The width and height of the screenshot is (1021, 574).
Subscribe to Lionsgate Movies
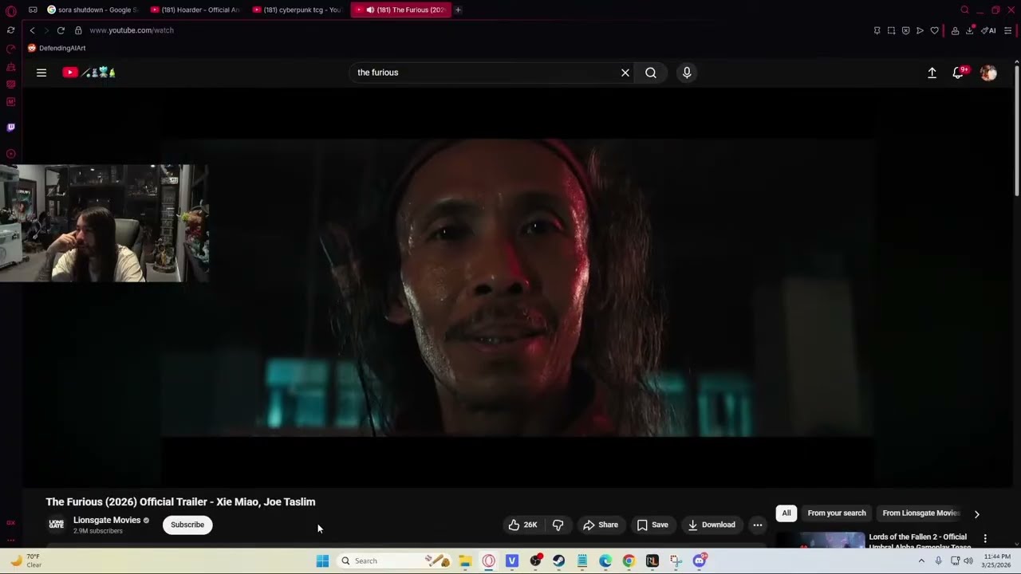(x=187, y=525)
